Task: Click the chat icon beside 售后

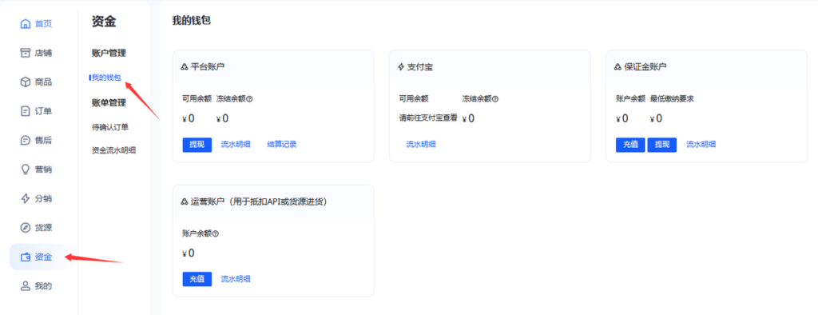Action: point(25,141)
